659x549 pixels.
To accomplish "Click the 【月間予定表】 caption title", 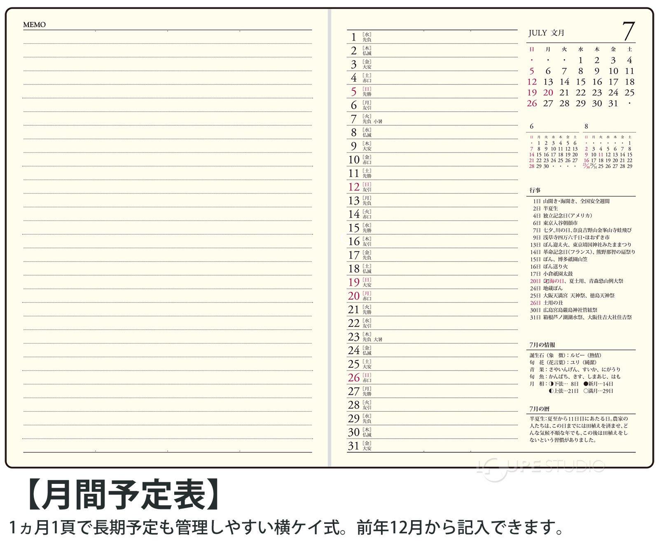I will [124, 495].
